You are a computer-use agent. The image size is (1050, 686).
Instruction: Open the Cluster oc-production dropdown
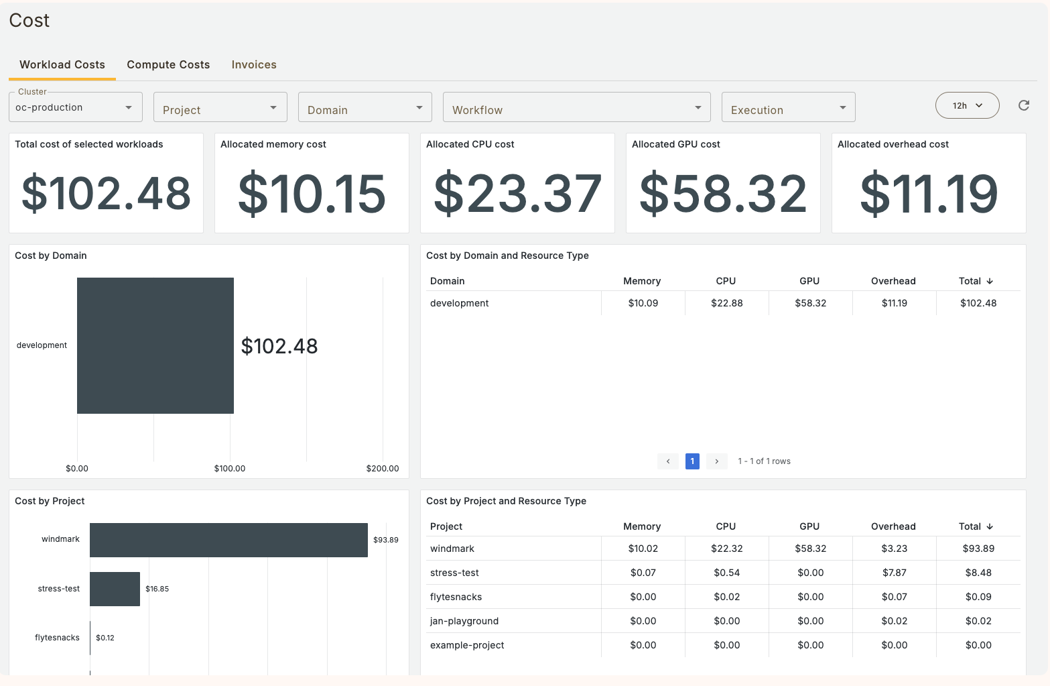(75, 107)
